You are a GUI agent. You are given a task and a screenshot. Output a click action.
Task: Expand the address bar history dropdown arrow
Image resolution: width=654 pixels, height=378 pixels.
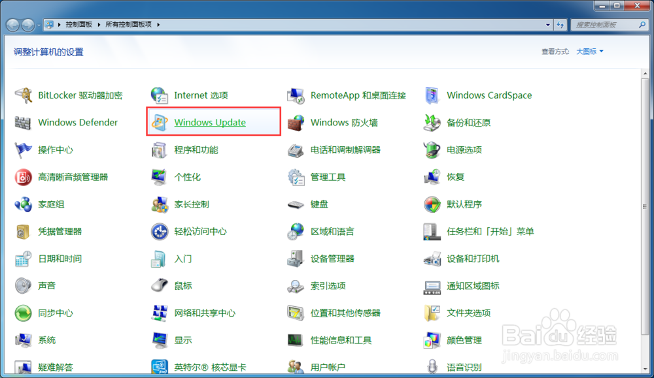[x=547, y=25]
